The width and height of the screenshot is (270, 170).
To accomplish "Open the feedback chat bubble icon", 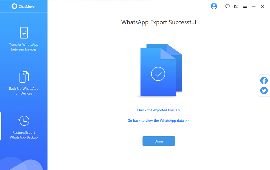I will [227, 6].
